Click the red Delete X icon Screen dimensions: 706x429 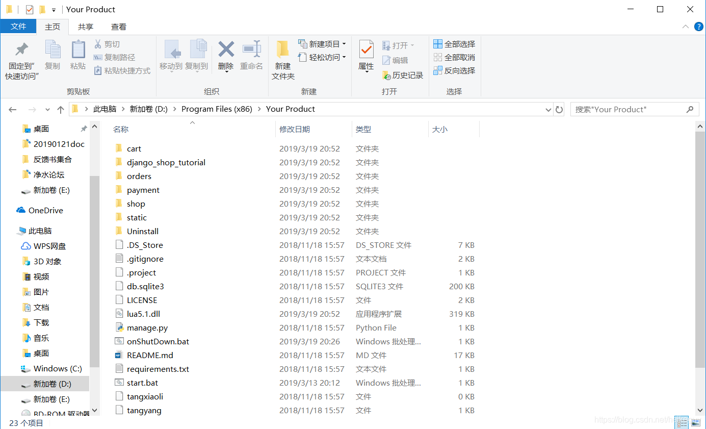coord(226,49)
